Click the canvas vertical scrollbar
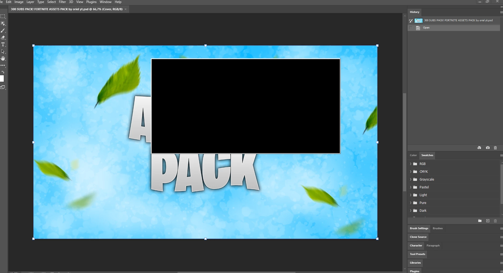The width and height of the screenshot is (503, 273). tap(405, 142)
